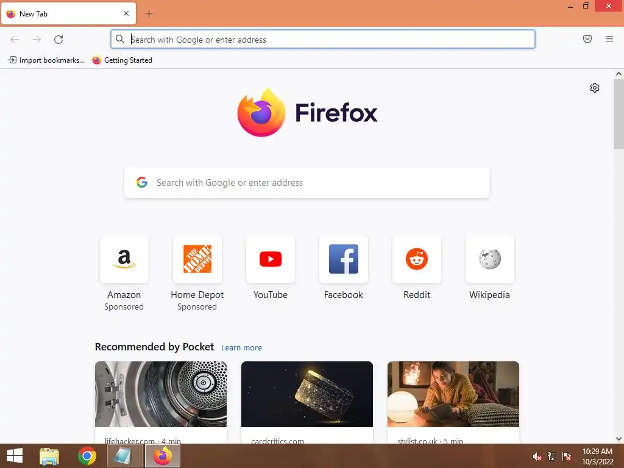The image size is (624, 468).
Task: Open the Getting Started bookmark
Action: [x=122, y=60]
